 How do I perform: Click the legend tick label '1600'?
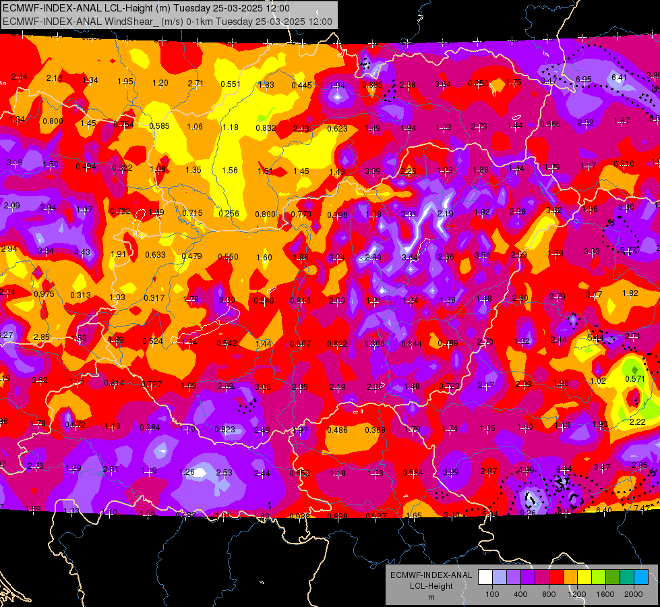point(605,594)
